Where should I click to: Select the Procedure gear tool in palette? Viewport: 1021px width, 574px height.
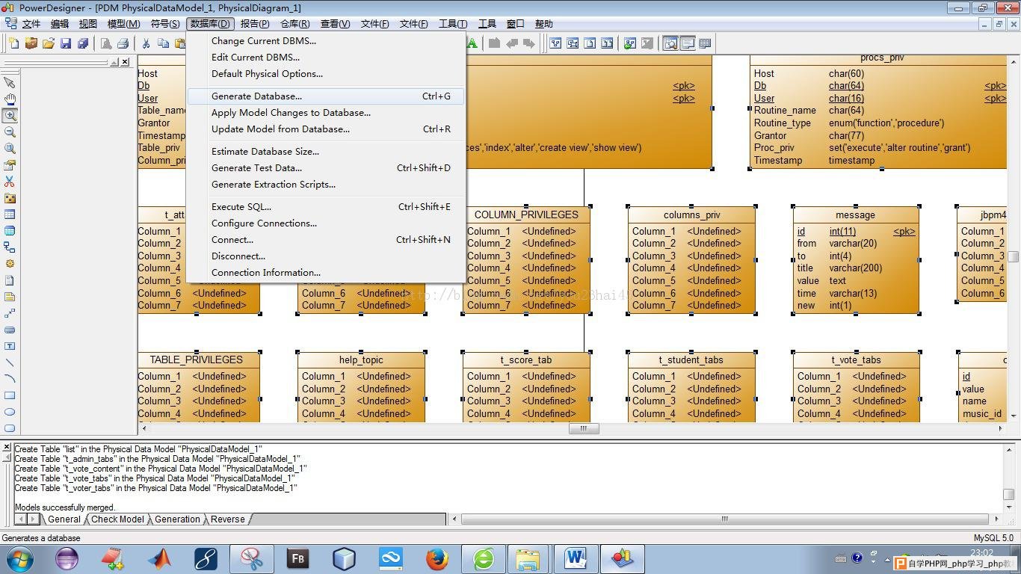pos(10,264)
